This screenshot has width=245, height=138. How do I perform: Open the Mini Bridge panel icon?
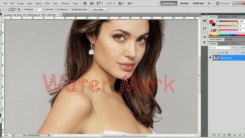(x=204, y=20)
